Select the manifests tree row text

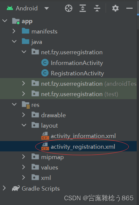pos(44,31)
